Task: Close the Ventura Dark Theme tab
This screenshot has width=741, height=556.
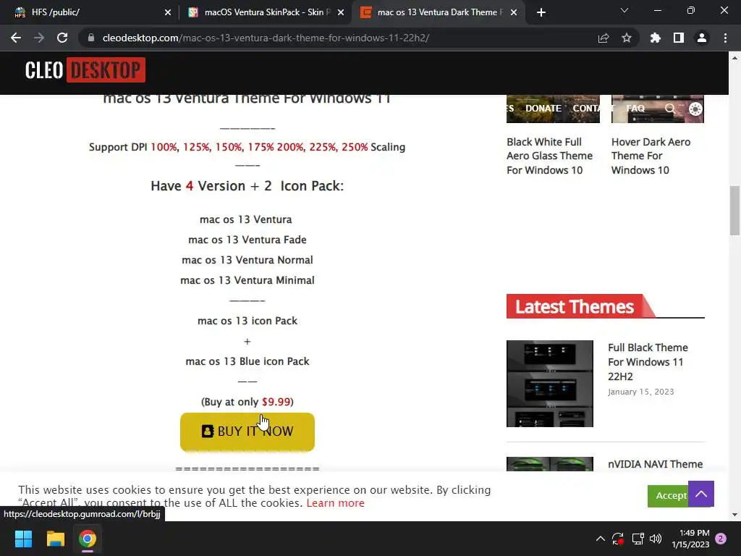Action: 514,12
